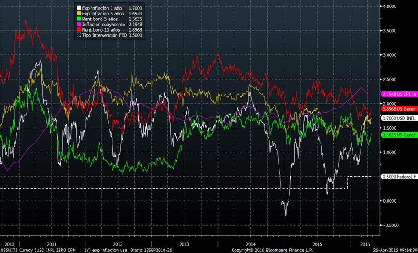Click the 1.0000 y-axis label

tap(389, 152)
